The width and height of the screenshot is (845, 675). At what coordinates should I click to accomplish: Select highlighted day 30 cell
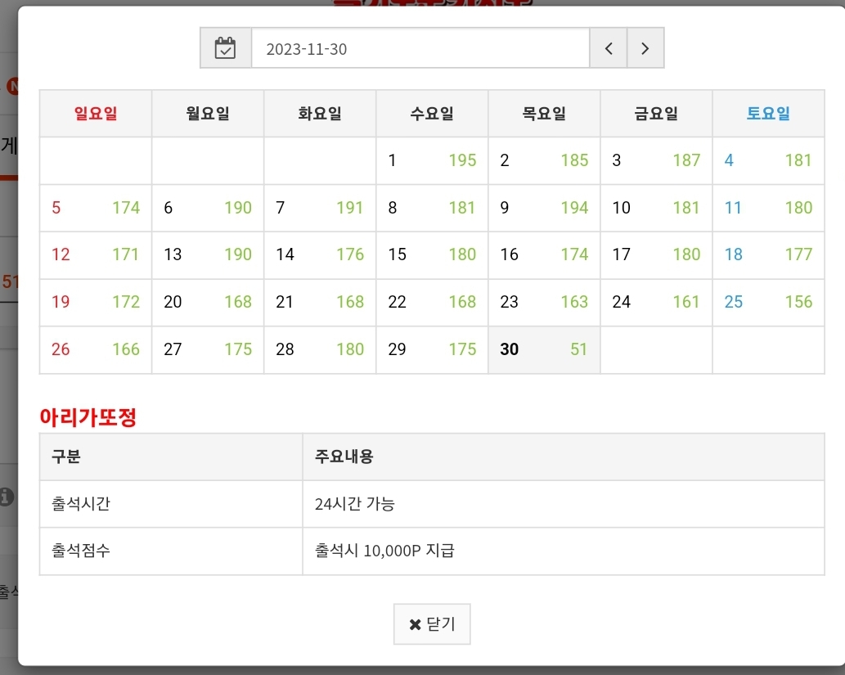pos(544,350)
